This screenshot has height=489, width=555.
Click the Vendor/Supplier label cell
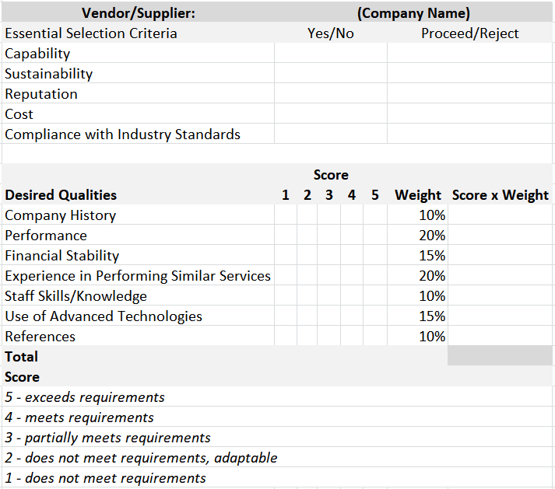click(139, 13)
